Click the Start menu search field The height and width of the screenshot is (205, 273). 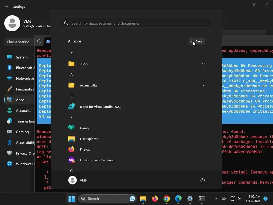136,23
